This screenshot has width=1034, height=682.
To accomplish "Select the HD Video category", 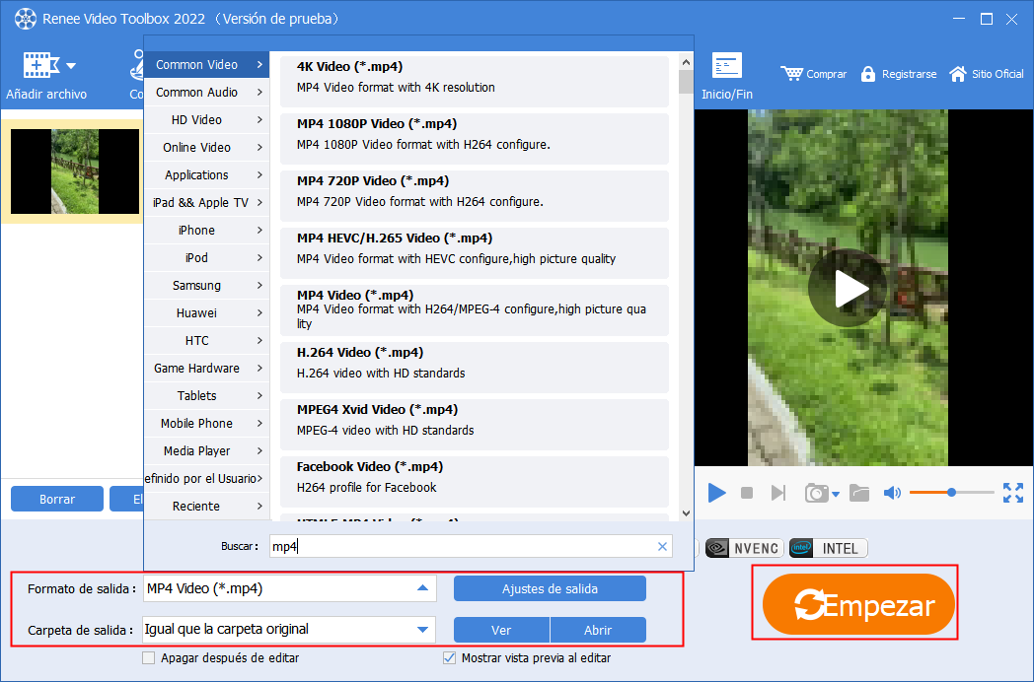I will click(206, 120).
